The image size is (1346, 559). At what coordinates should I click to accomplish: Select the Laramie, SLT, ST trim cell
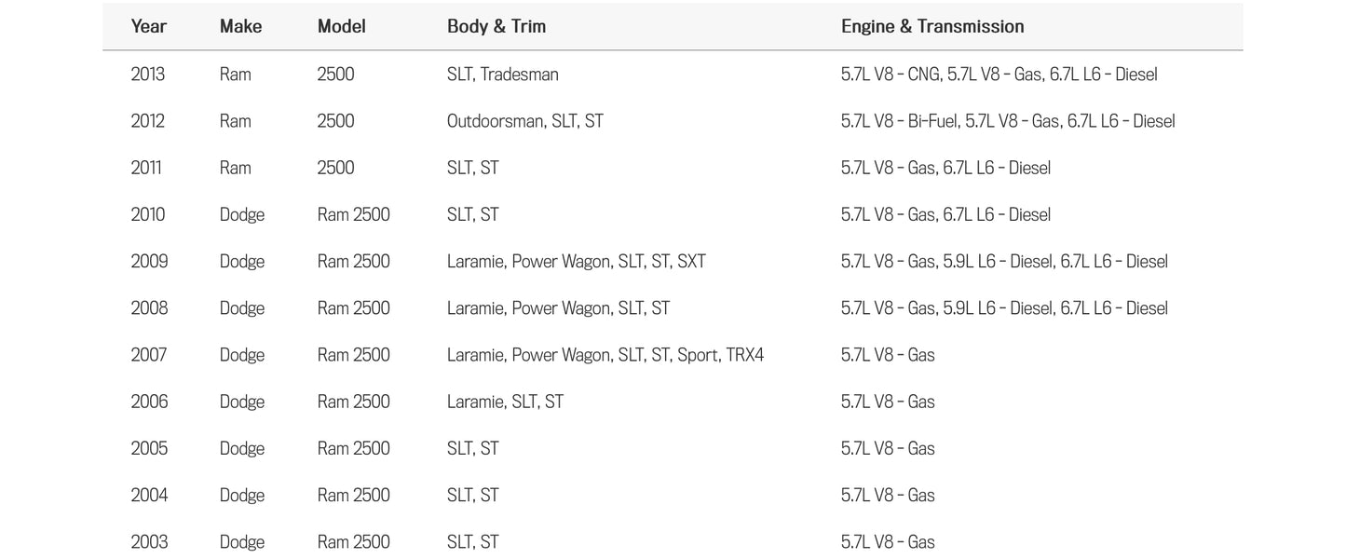tap(505, 402)
